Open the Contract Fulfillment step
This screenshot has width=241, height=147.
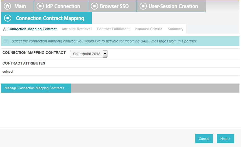(113, 29)
